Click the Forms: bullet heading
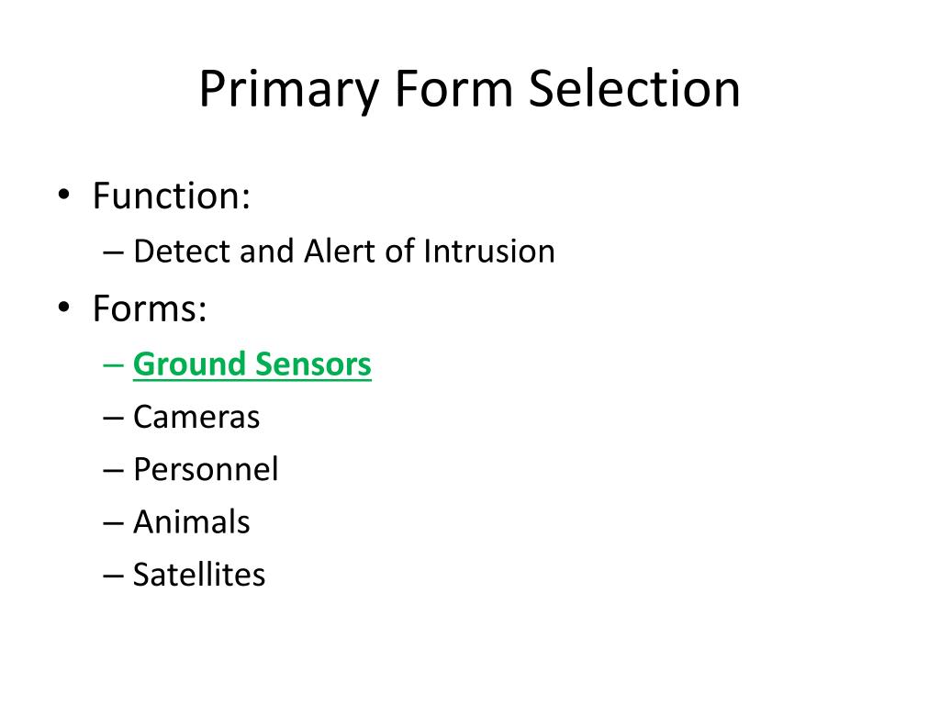940x705 pixels. click(150, 308)
